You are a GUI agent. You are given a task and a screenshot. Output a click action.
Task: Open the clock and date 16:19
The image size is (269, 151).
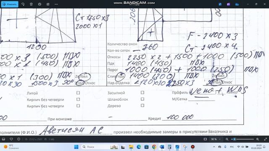click(256, 147)
